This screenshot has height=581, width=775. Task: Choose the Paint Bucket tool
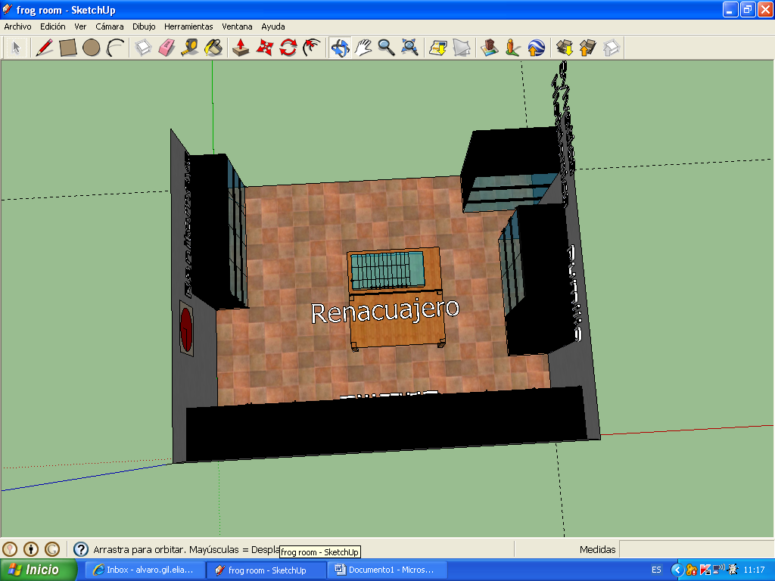click(x=214, y=48)
